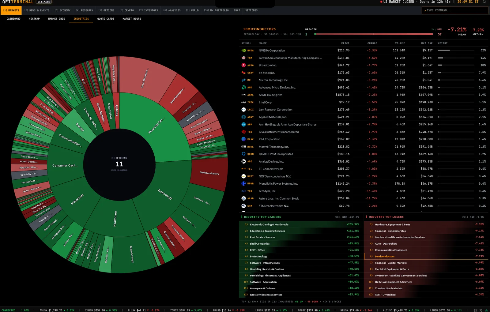Open My Portfolio tab

tap(217, 10)
